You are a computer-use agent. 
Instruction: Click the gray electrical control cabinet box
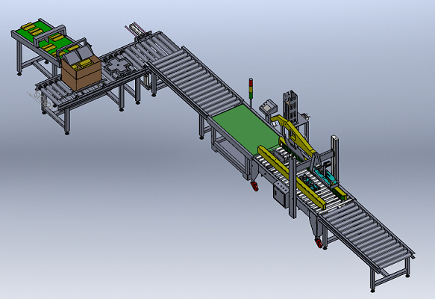[x=281, y=194]
